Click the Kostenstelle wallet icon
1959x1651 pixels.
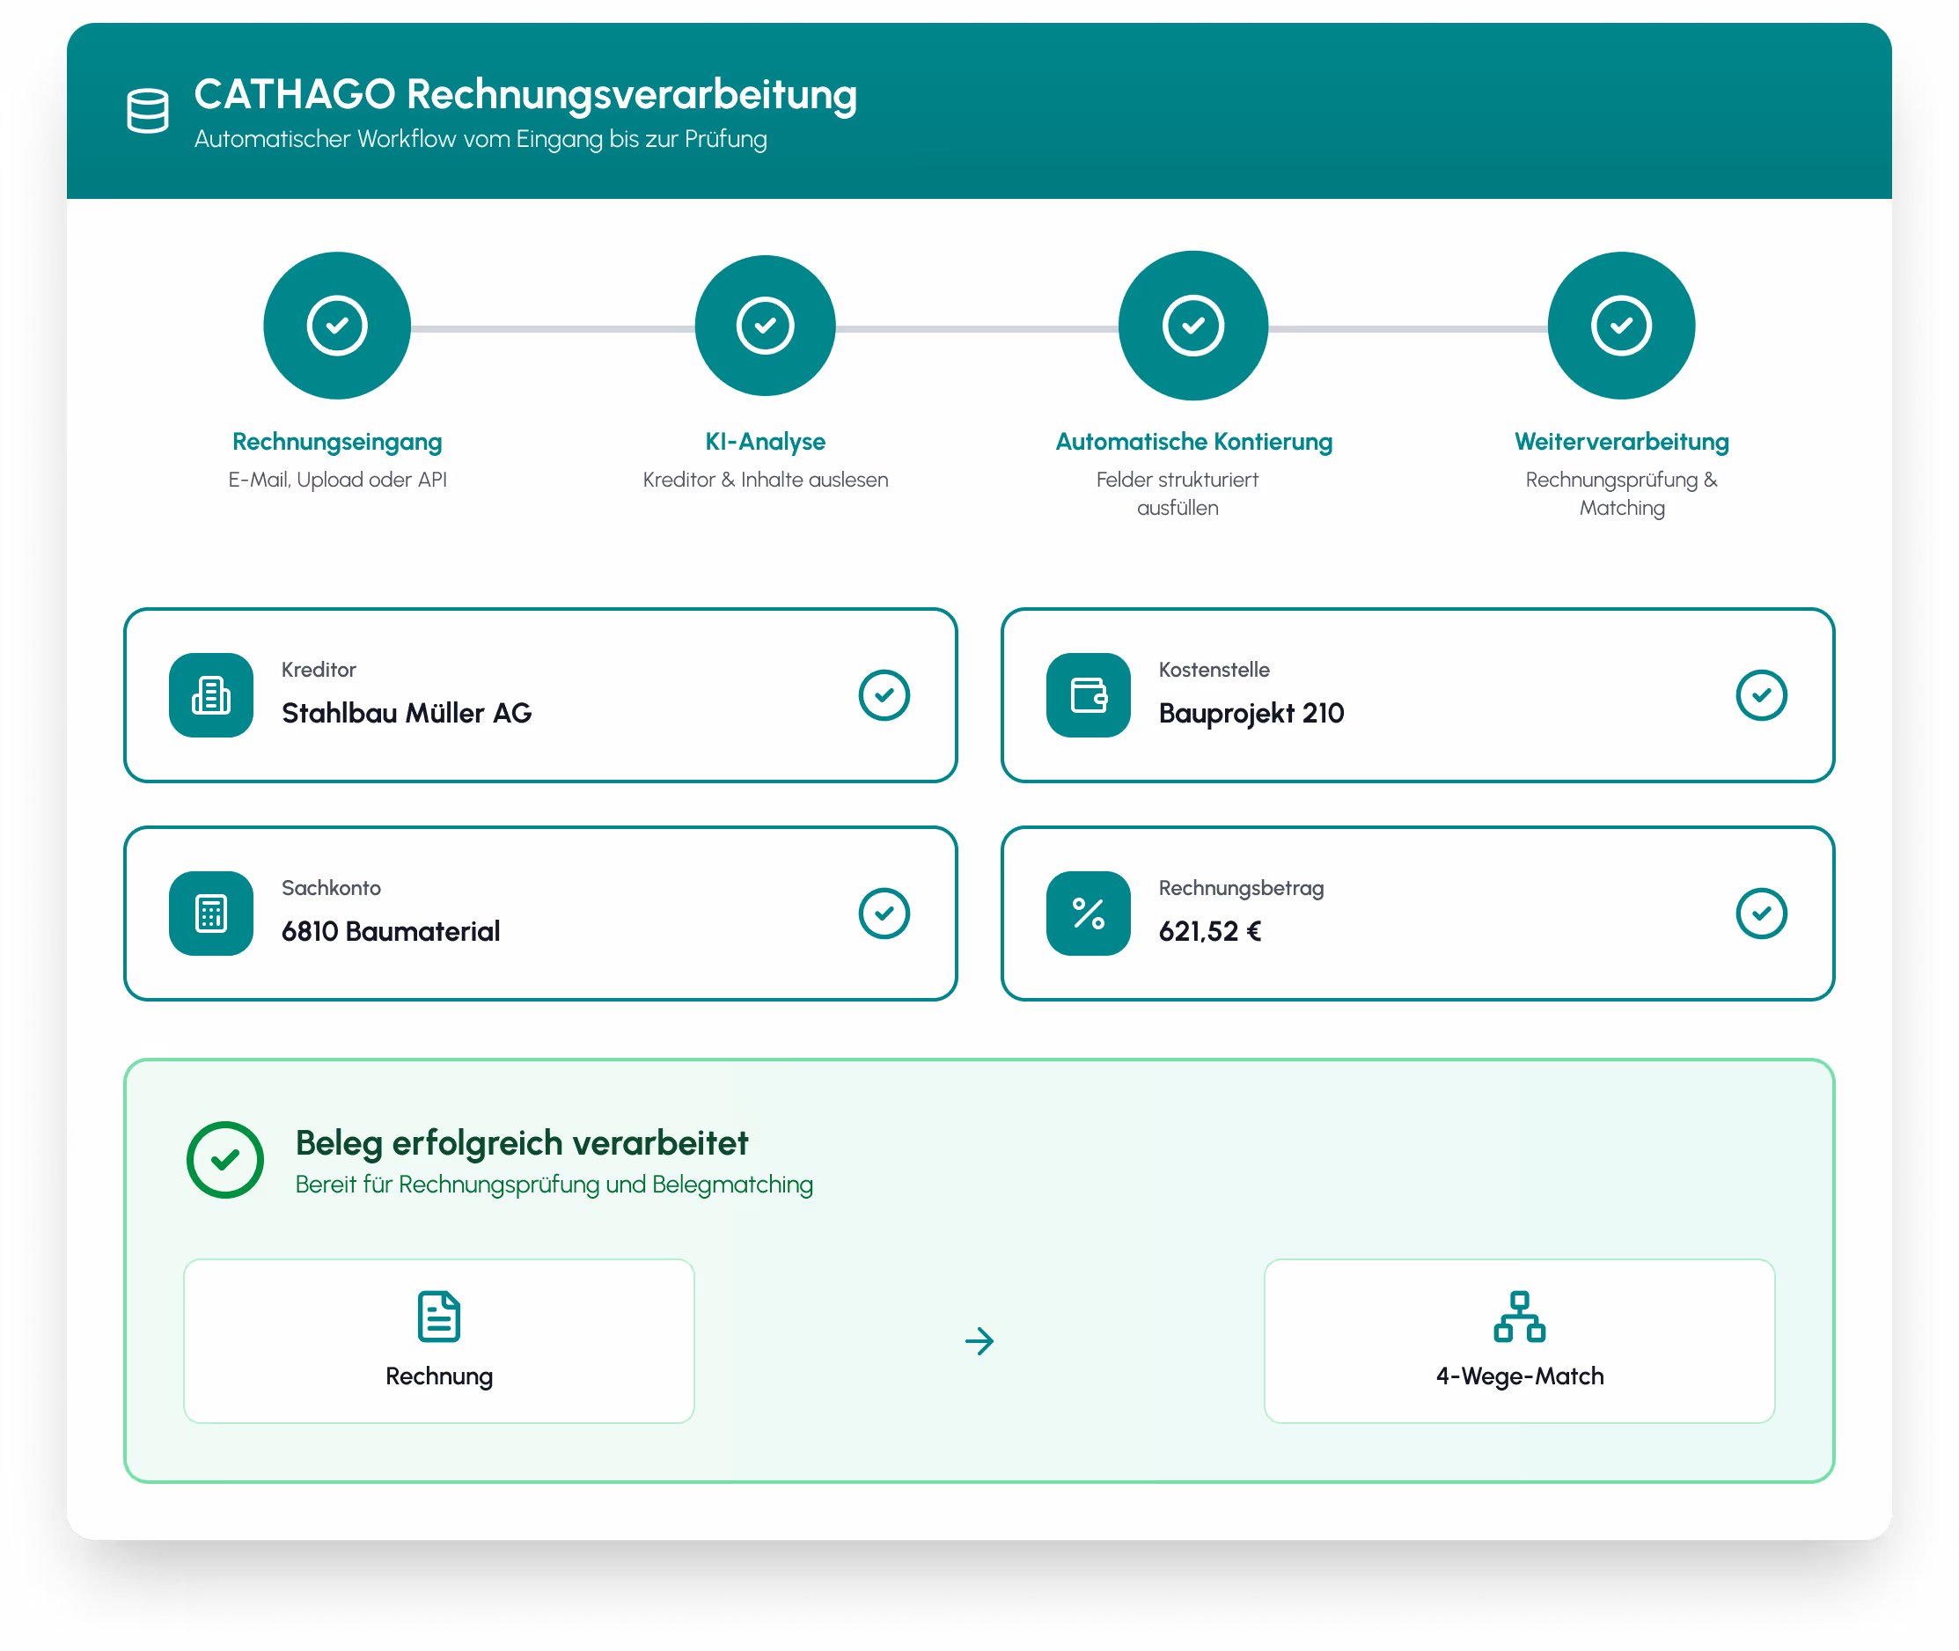pos(1089,695)
